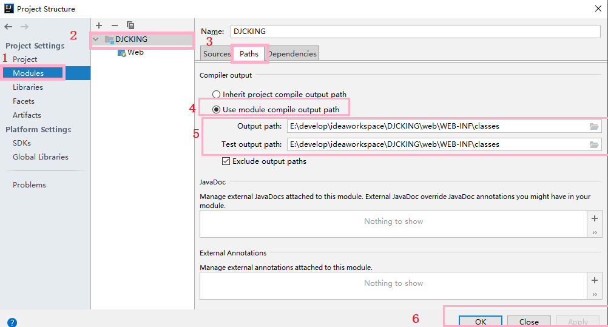Show more External Annotations toolbar actions
Image resolution: width=608 pixels, height=327 pixels.
click(x=595, y=295)
